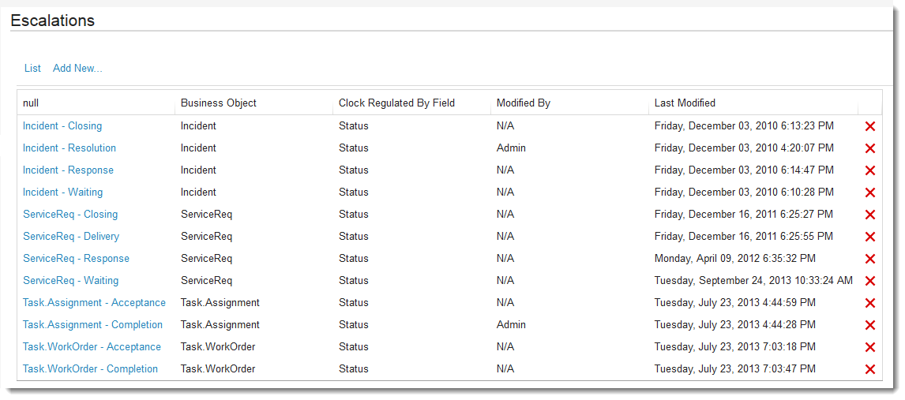Switch to the List view
The height and width of the screenshot is (400, 905).
click(x=32, y=68)
